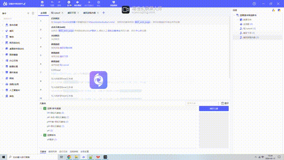Click the 网络 category icon

pyautogui.click(x=7, y=78)
